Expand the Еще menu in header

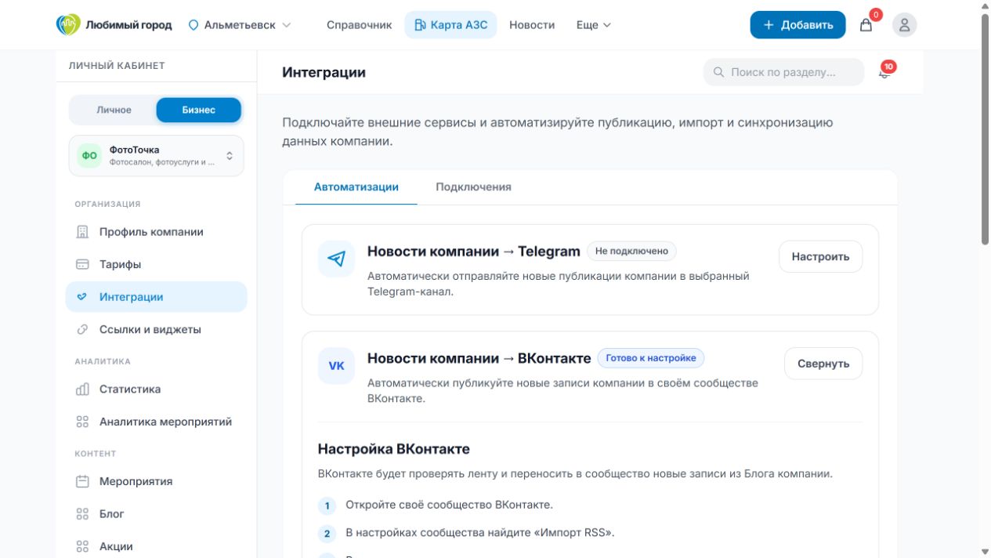coord(593,25)
